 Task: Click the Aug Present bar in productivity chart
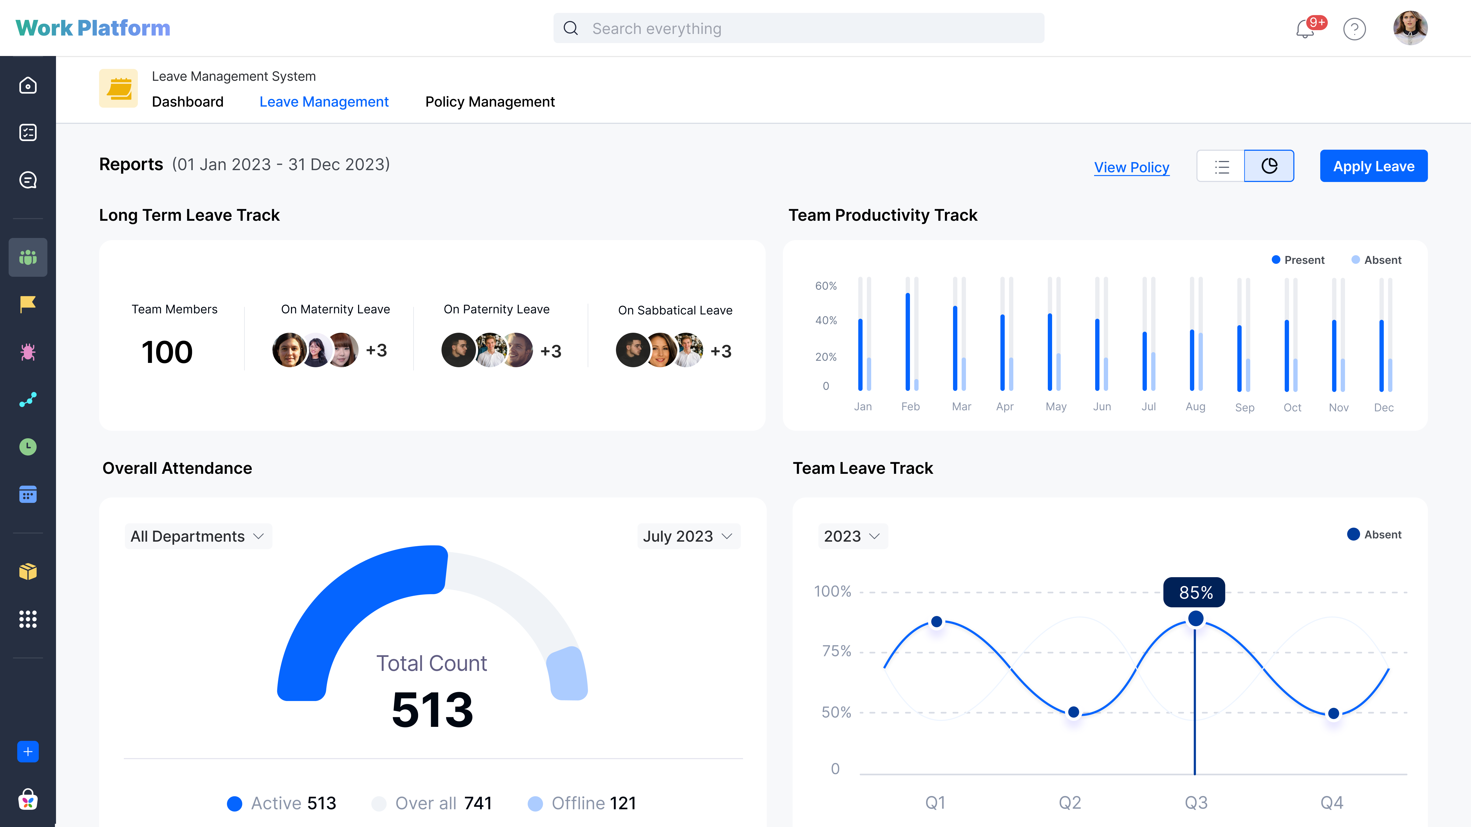1192,360
